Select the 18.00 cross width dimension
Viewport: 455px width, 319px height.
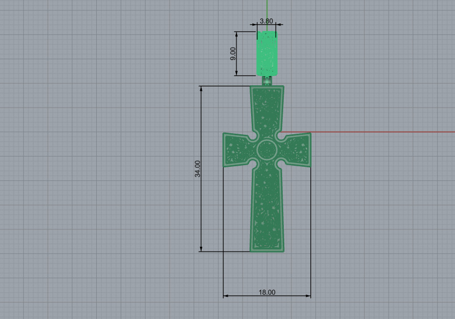[x=267, y=292]
